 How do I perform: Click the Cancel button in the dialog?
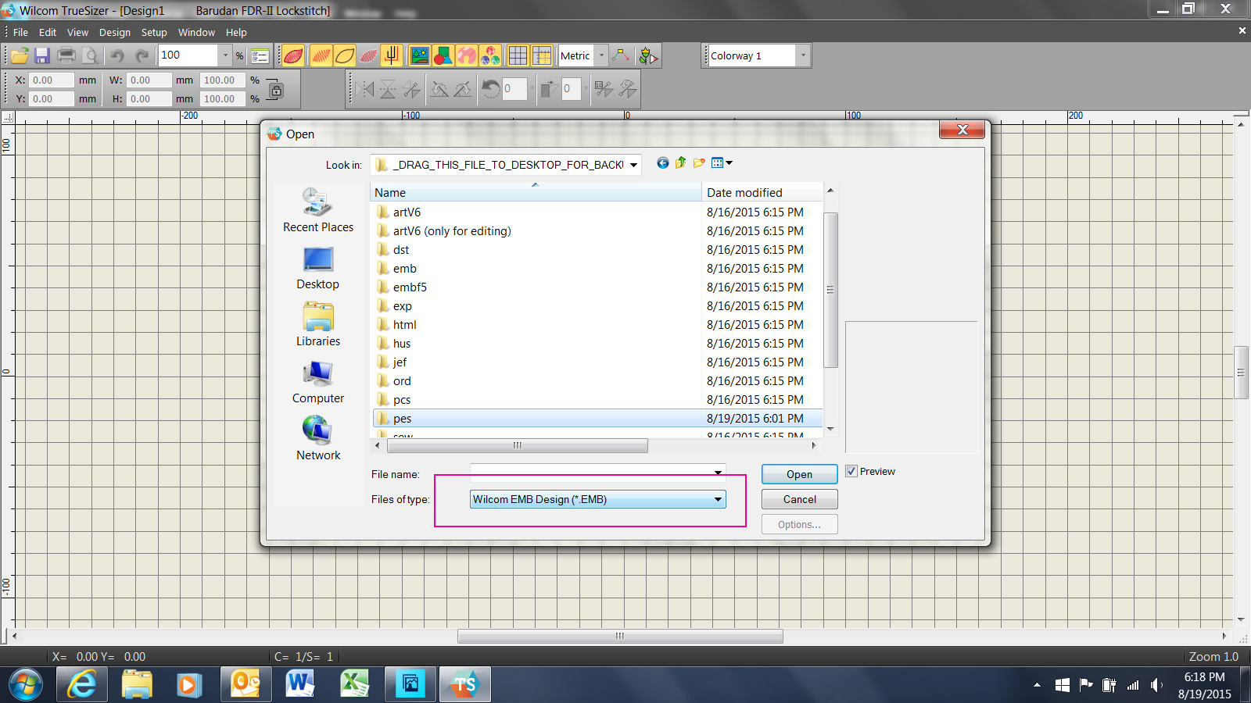[x=799, y=499]
